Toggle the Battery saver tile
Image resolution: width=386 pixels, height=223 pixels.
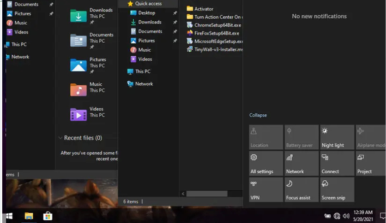(x=302, y=137)
